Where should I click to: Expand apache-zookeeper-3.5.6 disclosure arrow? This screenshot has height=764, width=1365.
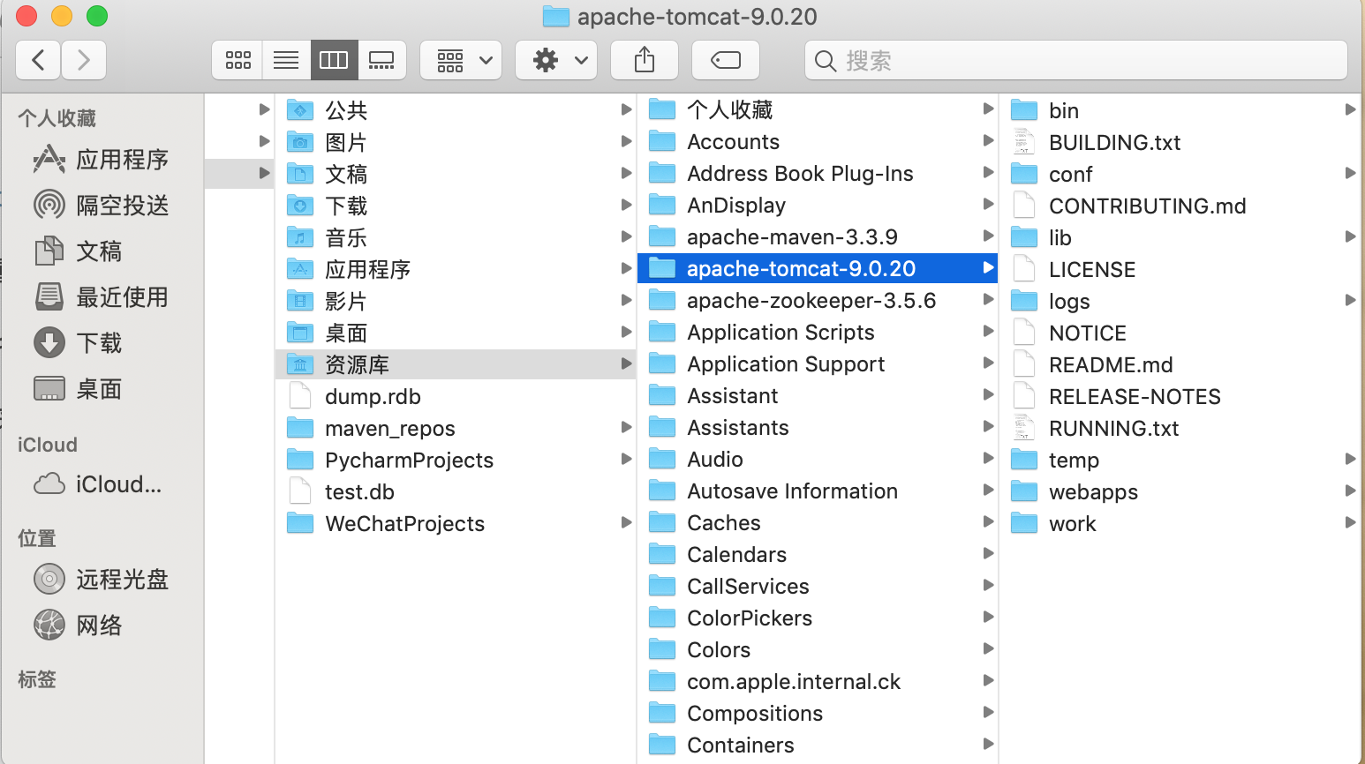pos(987,300)
